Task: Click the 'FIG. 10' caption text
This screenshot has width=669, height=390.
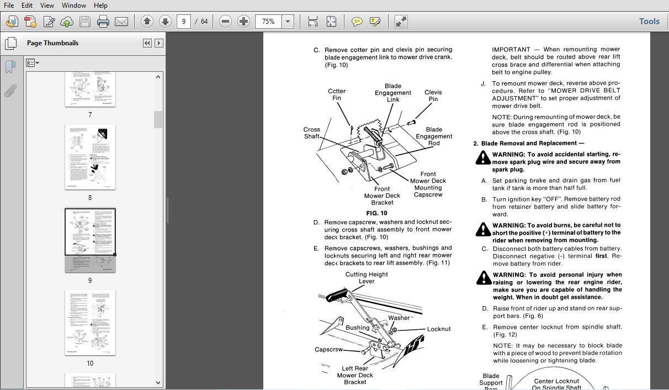Action: (376, 213)
